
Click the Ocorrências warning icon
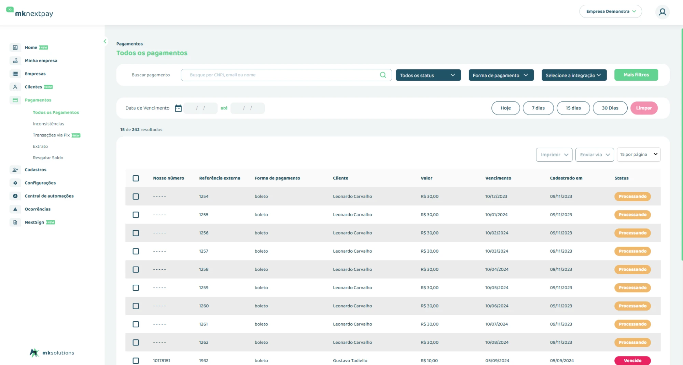(15, 209)
